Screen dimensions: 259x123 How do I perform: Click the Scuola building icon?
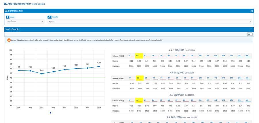(x=49, y=17)
